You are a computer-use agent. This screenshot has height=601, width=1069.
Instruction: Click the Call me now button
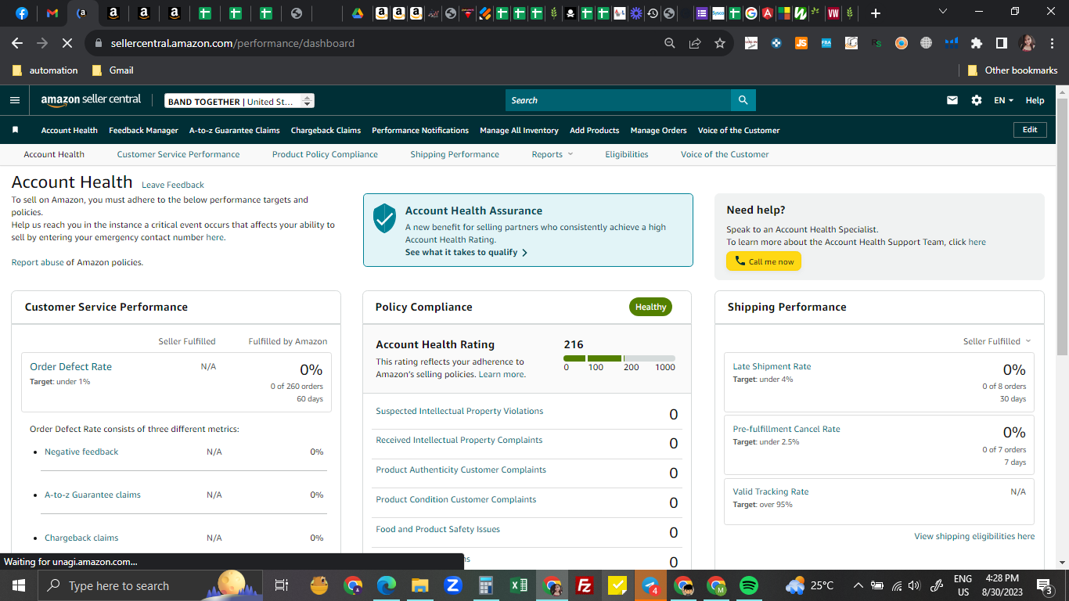tap(764, 261)
